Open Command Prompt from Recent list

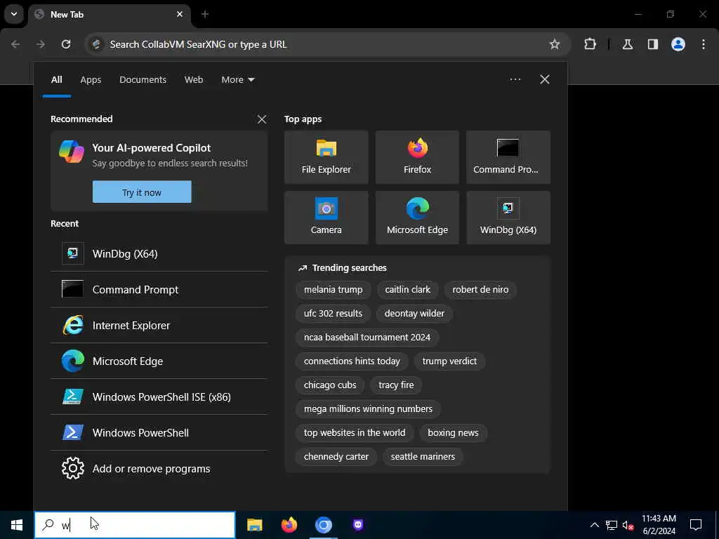pos(159,289)
